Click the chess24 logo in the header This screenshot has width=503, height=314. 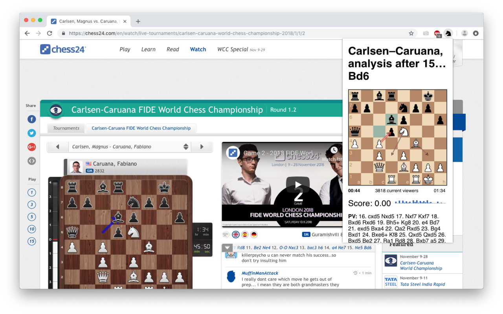63,49
